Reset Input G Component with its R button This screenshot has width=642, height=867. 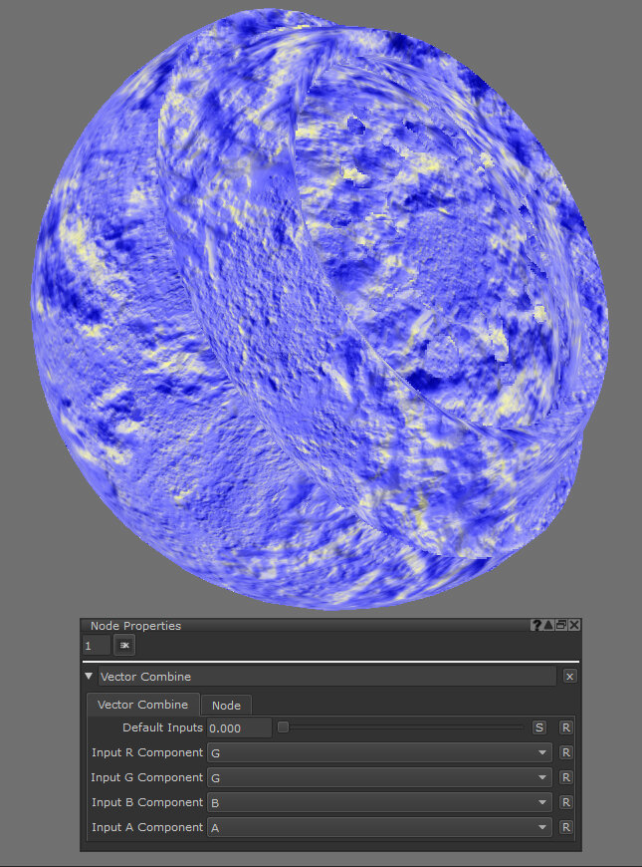click(565, 777)
